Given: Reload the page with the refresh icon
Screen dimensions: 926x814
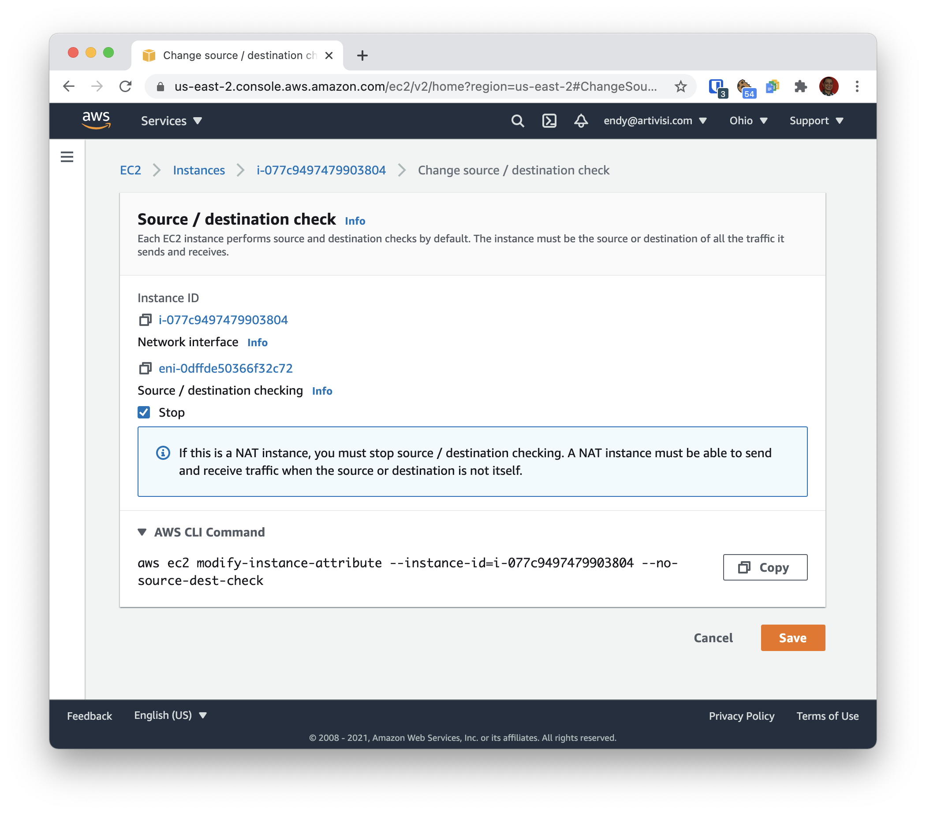Looking at the screenshot, I should [126, 86].
